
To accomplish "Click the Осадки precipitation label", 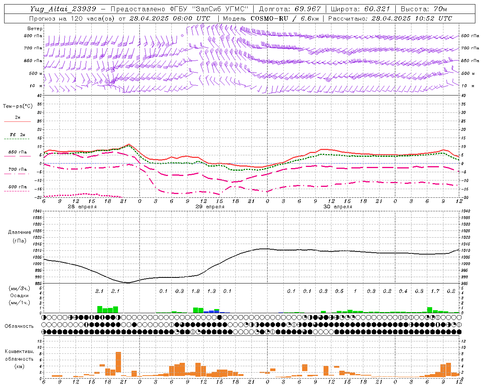I will [19, 296].
